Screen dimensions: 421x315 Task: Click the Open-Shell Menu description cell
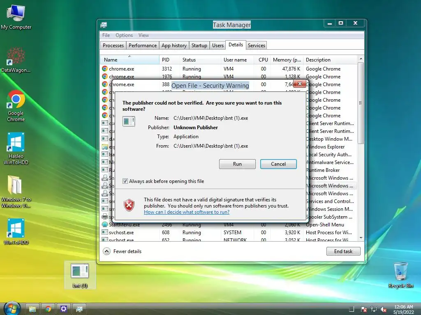[325, 225]
